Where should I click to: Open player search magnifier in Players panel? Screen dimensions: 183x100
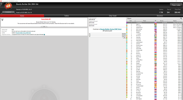[x=181, y=19]
